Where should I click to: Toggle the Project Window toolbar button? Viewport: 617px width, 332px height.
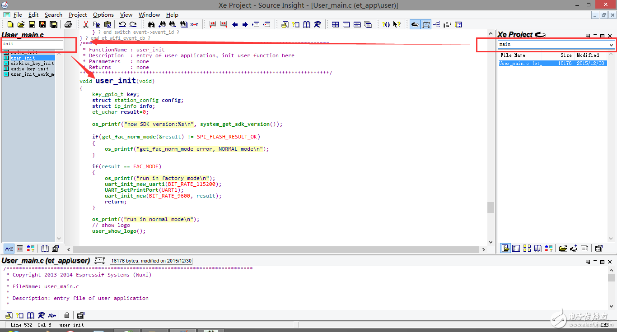pyautogui.click(x=415, y=24)
